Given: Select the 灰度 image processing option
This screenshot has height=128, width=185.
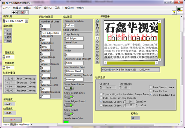Looking at the screenshot, I should 5,34.
